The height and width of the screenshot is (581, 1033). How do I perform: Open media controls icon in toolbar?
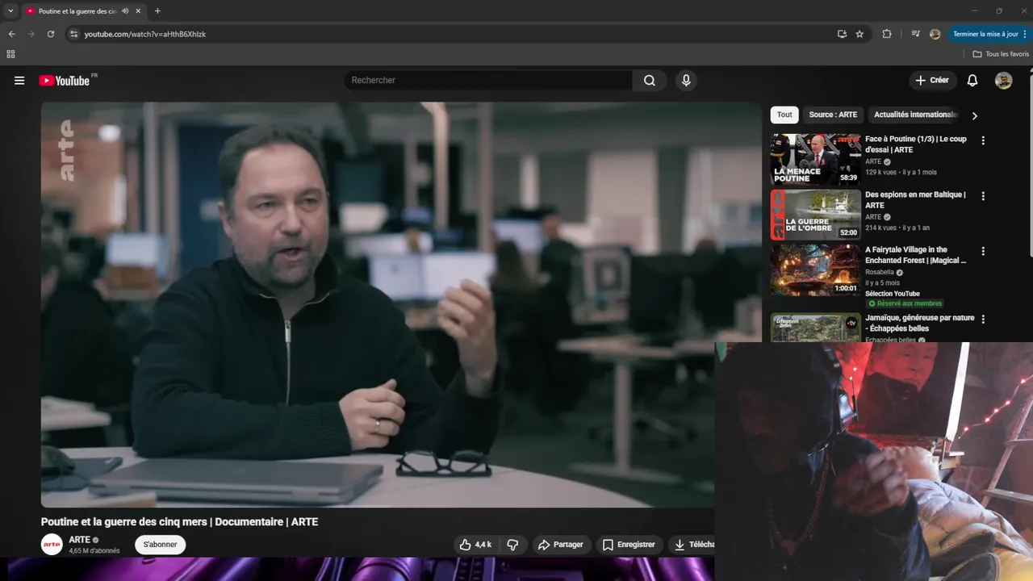[915, 34]
